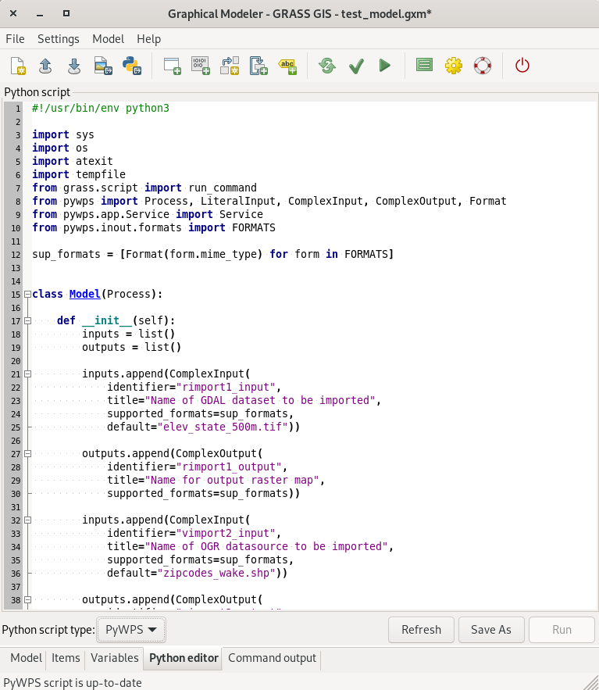Click the Save model to file icon
The image size is (599, 690).
pyautogui.click(x=74, y=66)
